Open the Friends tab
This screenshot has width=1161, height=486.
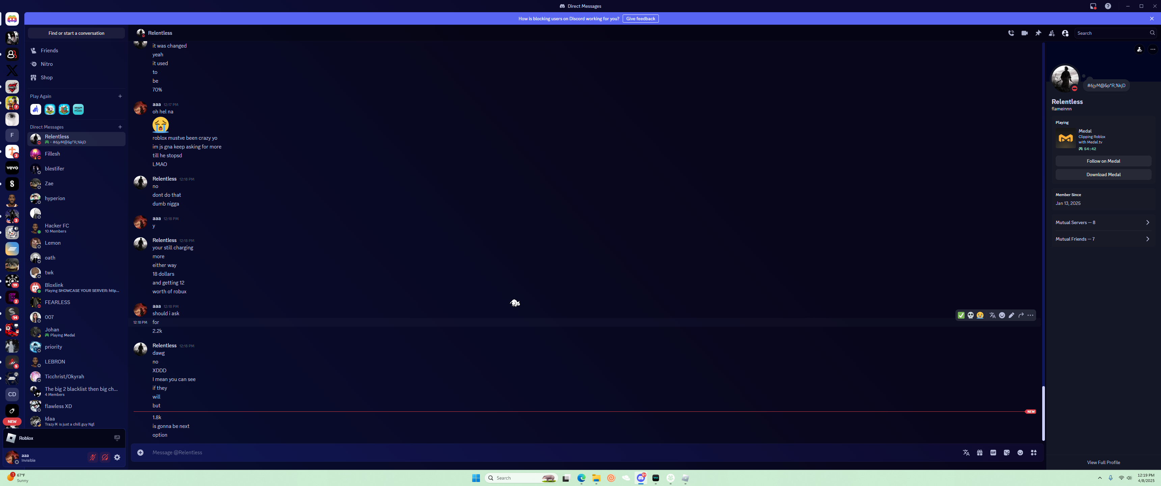49,51
